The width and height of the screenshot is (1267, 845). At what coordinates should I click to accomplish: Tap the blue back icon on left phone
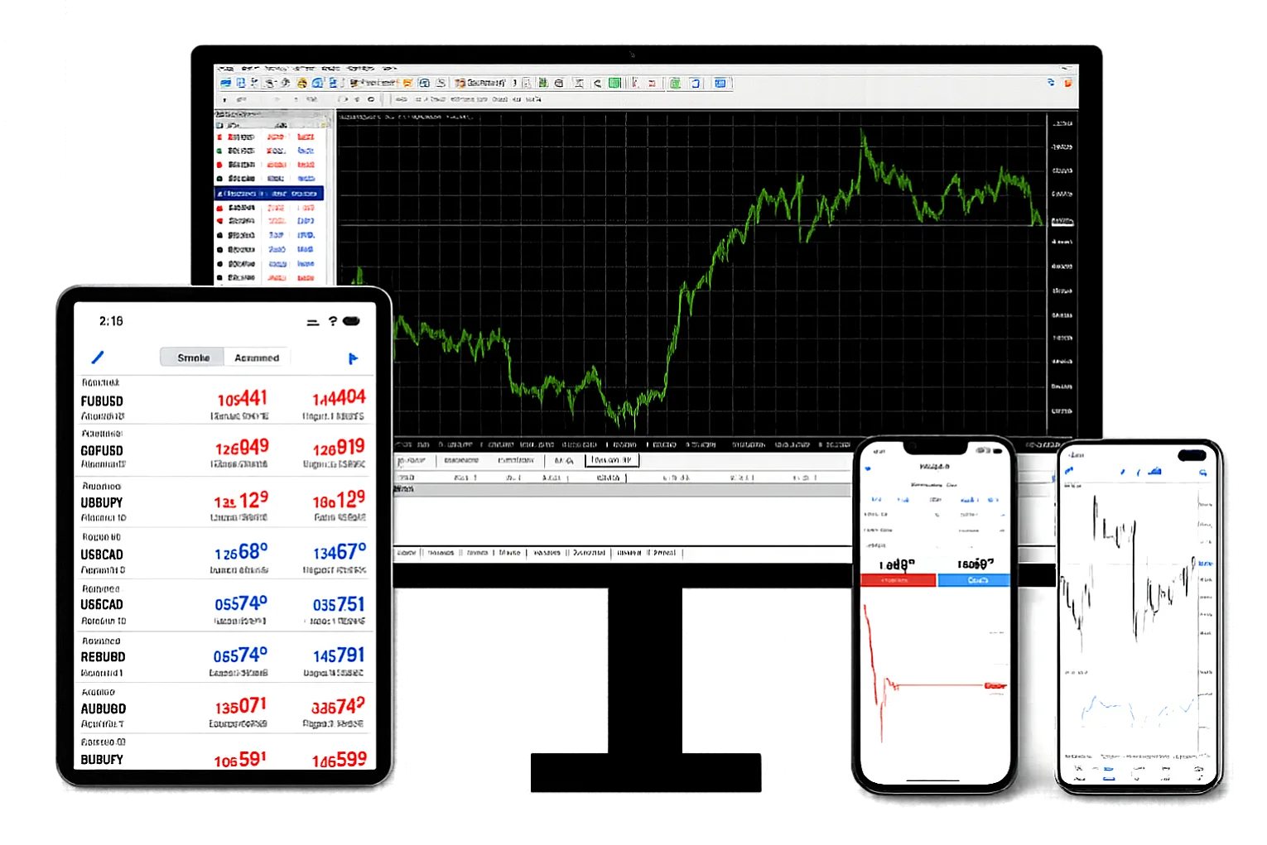[x=868, y=468]
